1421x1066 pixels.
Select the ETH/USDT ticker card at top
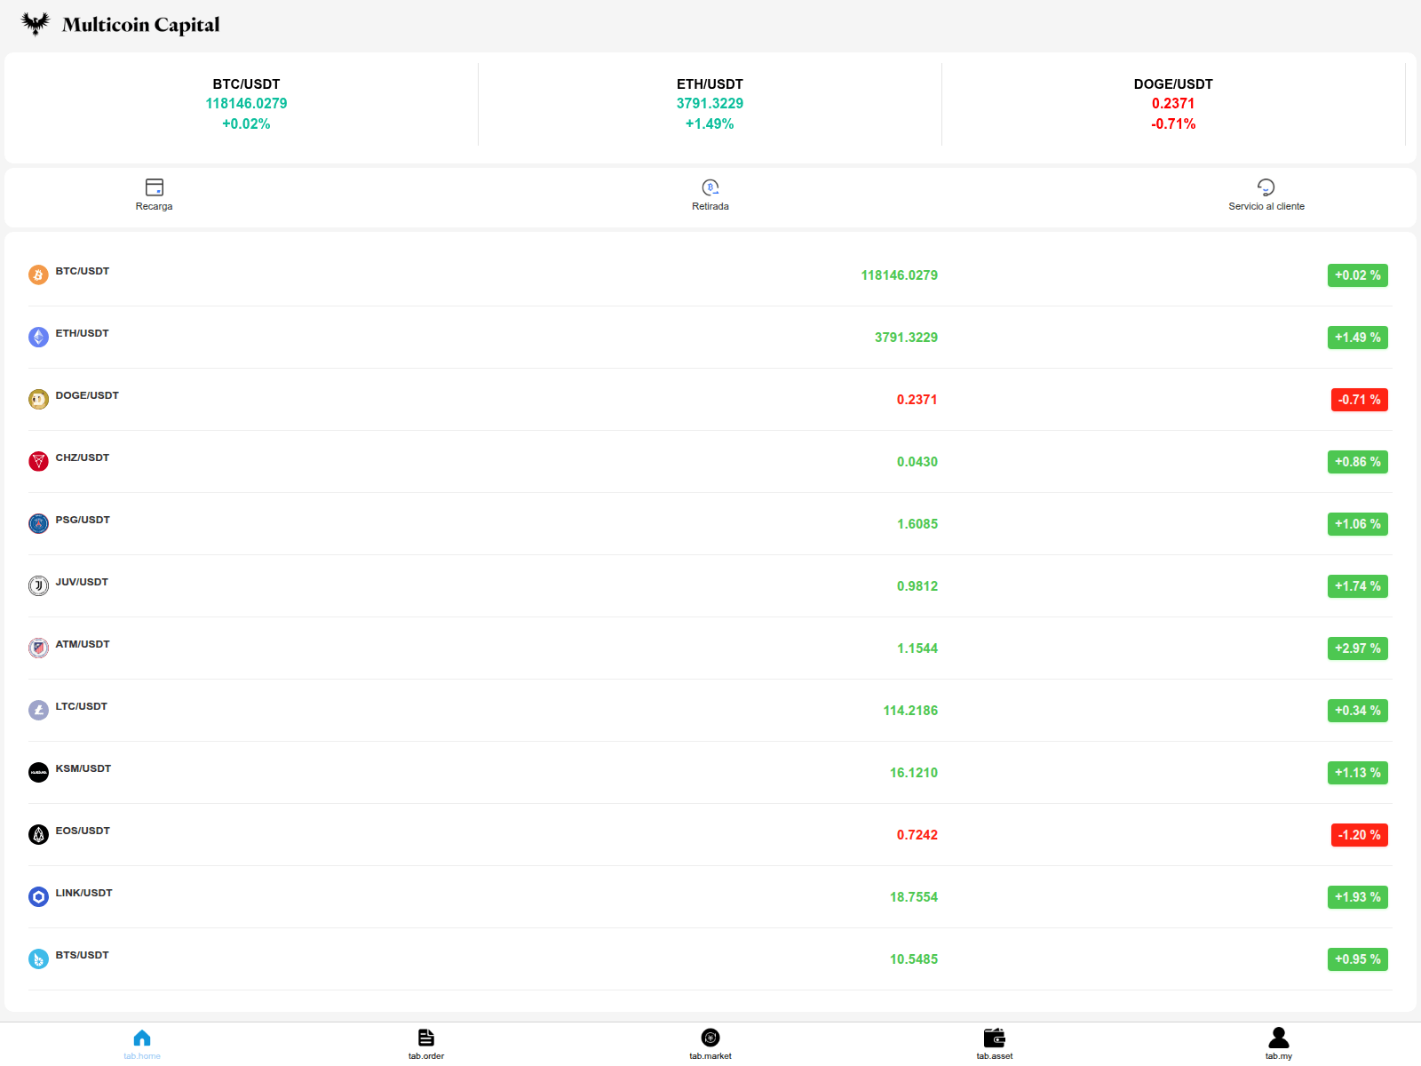pos(710,104)
